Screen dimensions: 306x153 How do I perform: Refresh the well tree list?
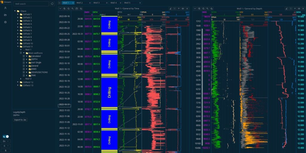point(52,4)
